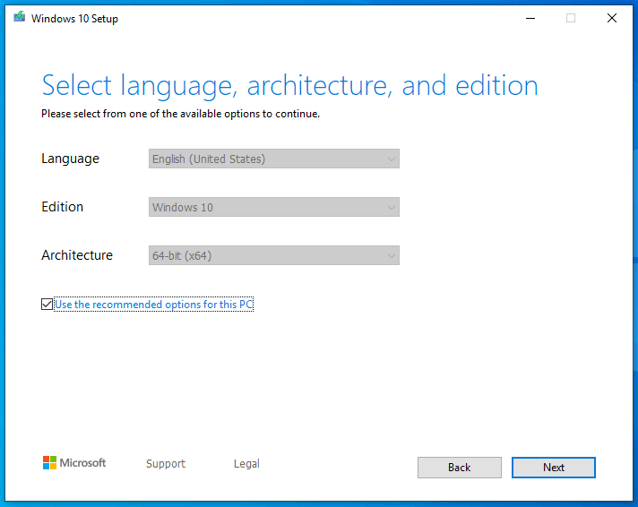
Task: Minimize the Windows 10 Setup window
Action: tap(530, 18)
